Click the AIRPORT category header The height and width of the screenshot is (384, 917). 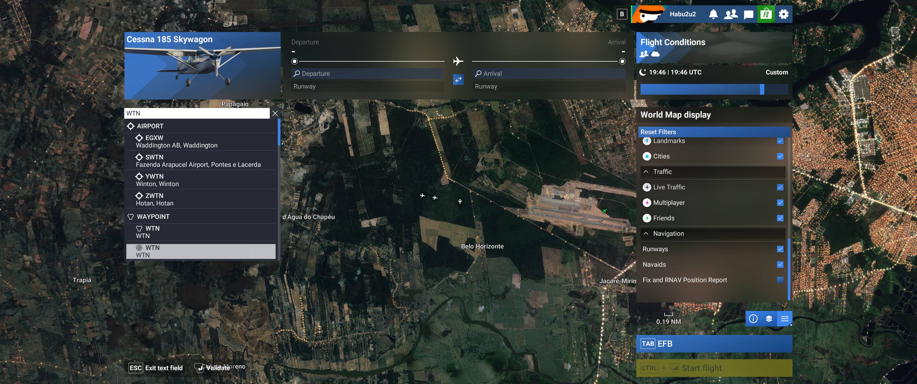click(201, 126)
